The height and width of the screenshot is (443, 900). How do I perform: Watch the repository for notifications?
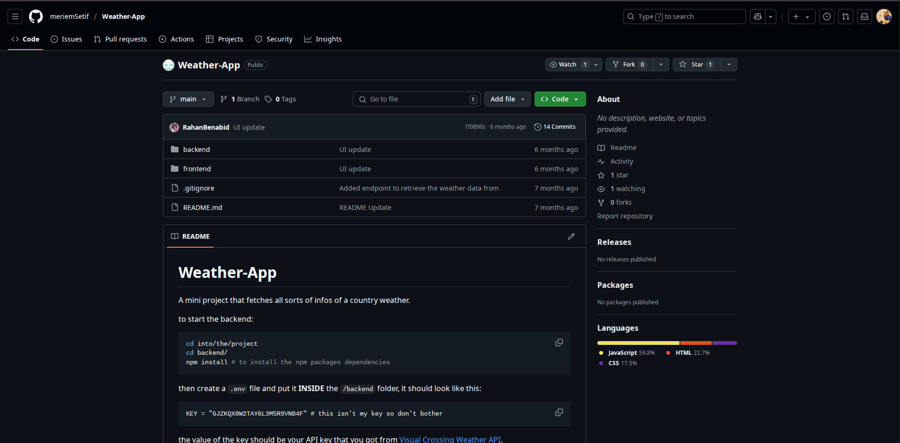tap(568, 65)
